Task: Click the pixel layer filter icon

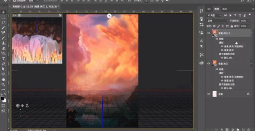Action: [x=225, y=15]
